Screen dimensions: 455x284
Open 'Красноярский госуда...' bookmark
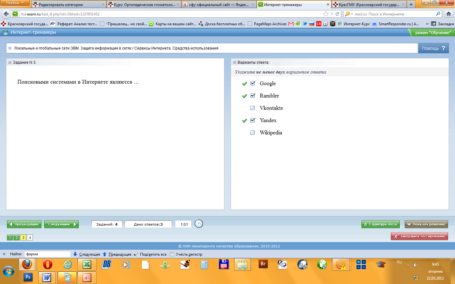[25, 24]
